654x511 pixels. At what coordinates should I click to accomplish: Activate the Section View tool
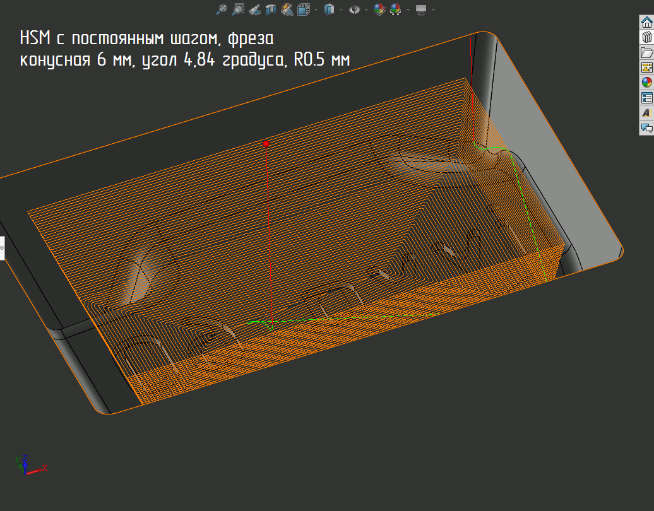271,9
